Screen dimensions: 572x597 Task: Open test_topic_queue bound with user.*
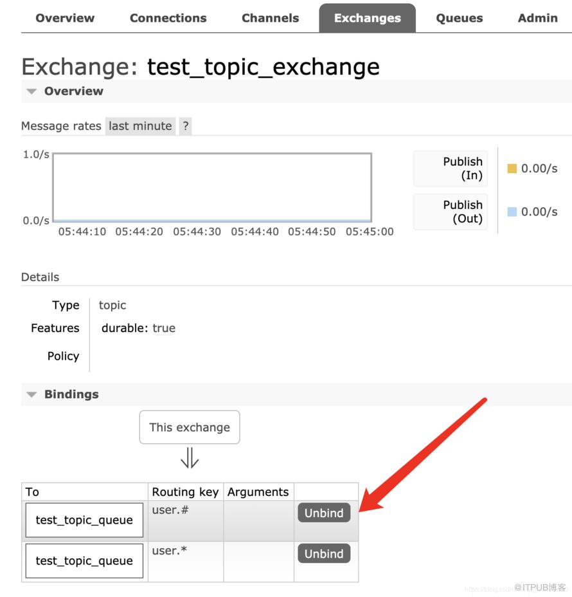(84, 561)
